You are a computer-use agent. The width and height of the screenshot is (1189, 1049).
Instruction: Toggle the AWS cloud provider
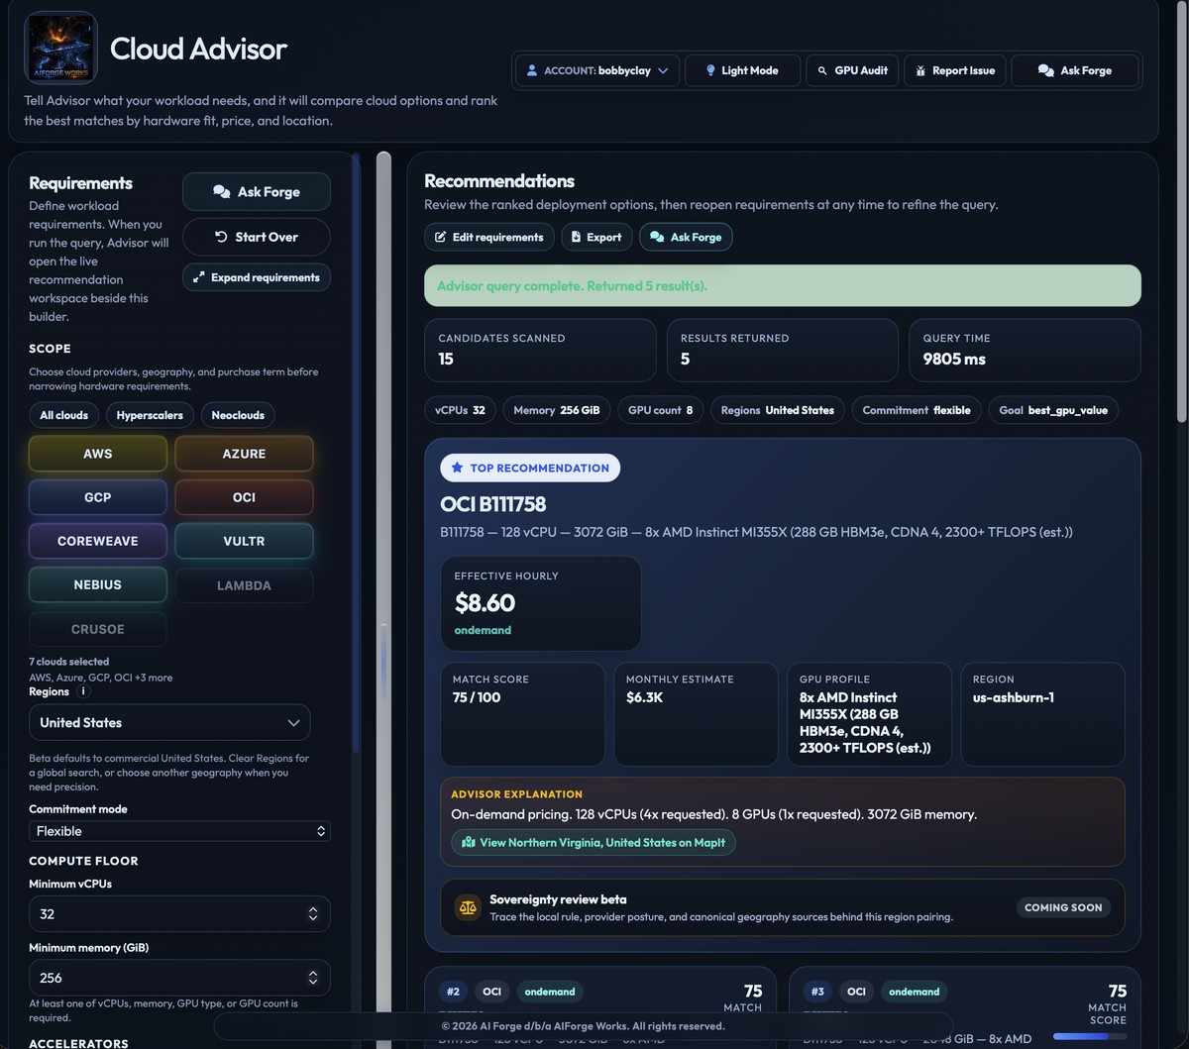click(x=98, y=454)
